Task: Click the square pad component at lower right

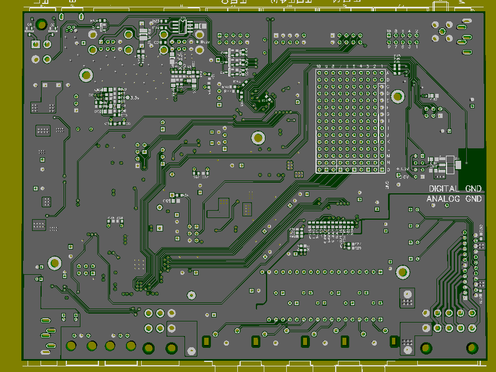Action: click(407, 298)
